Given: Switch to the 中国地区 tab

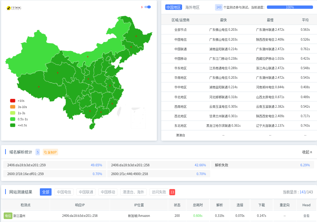Looking at the screenshot, I should (x=173, y=7).
